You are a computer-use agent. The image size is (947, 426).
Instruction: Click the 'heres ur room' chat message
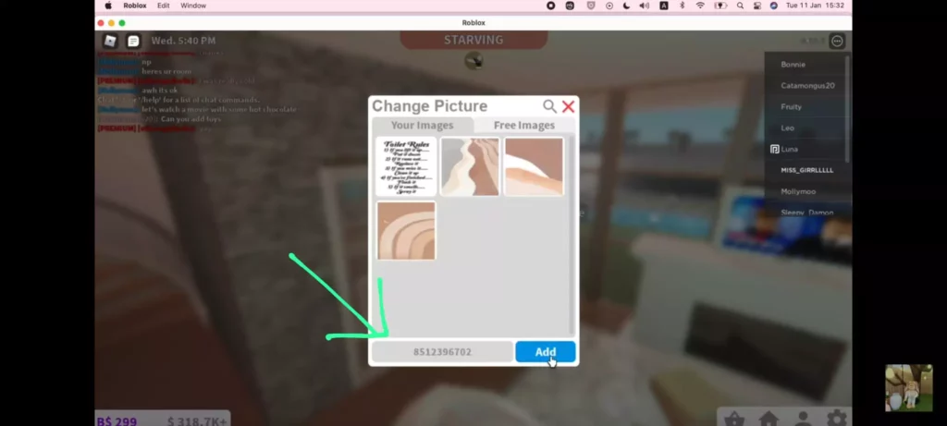(166, 71)
